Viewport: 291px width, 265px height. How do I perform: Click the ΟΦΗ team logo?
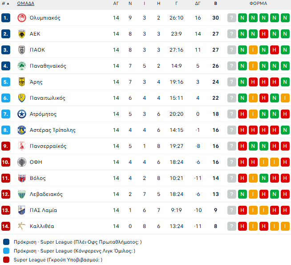click(x=21, y=162)
